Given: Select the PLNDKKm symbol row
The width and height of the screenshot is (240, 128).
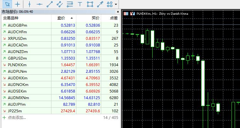Looking at the screenshot, I should click(x=61, y=65).
